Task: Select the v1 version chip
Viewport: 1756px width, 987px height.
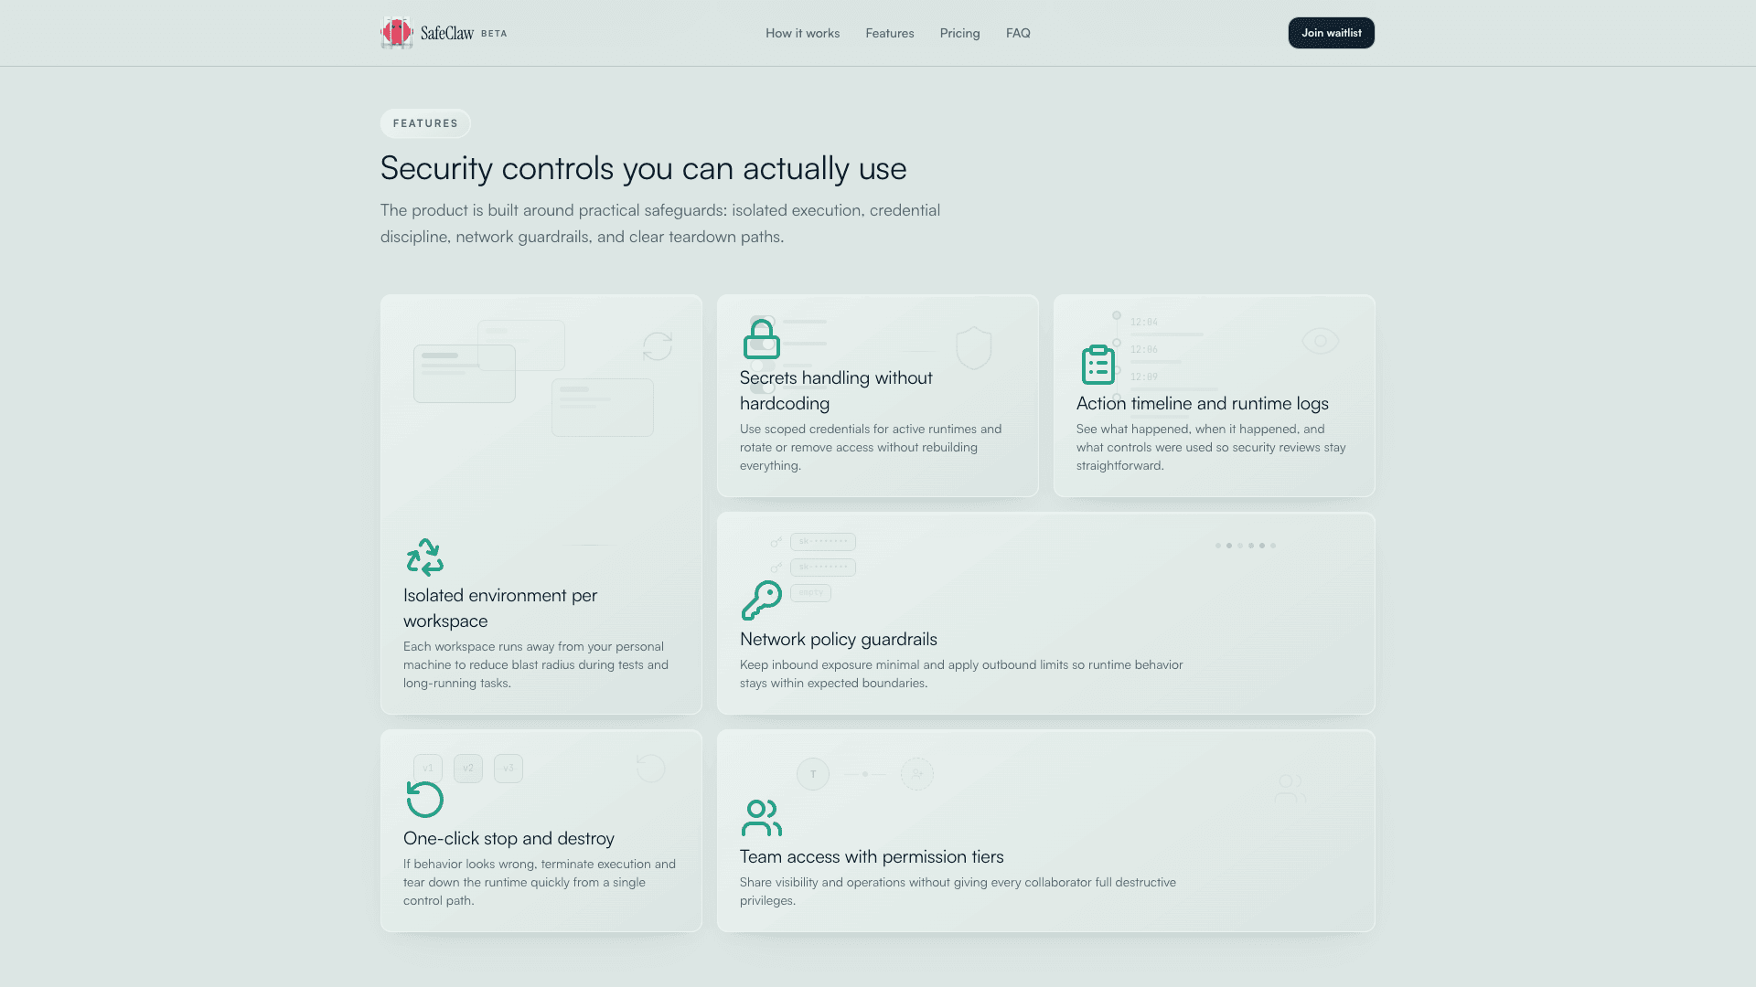Action: (428, 768)
